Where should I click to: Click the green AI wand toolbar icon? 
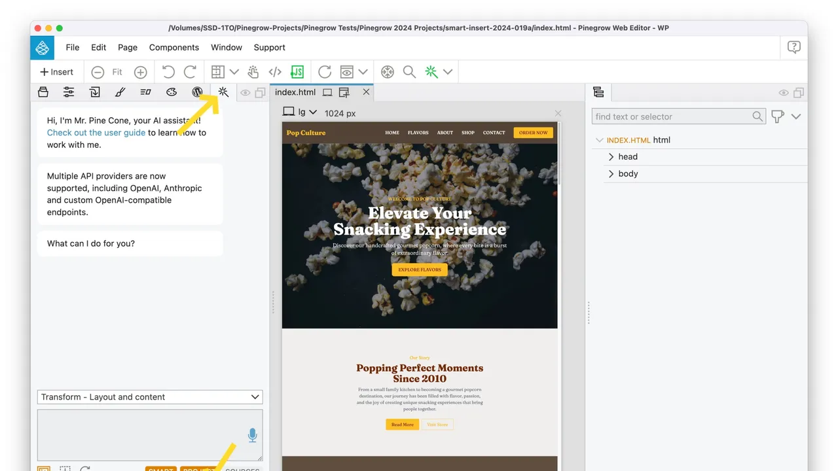point(431,72)
